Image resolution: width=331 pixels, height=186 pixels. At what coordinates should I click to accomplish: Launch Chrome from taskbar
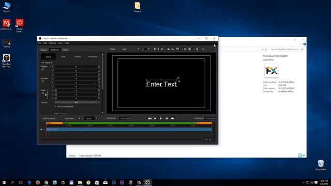tap(46, 182)
